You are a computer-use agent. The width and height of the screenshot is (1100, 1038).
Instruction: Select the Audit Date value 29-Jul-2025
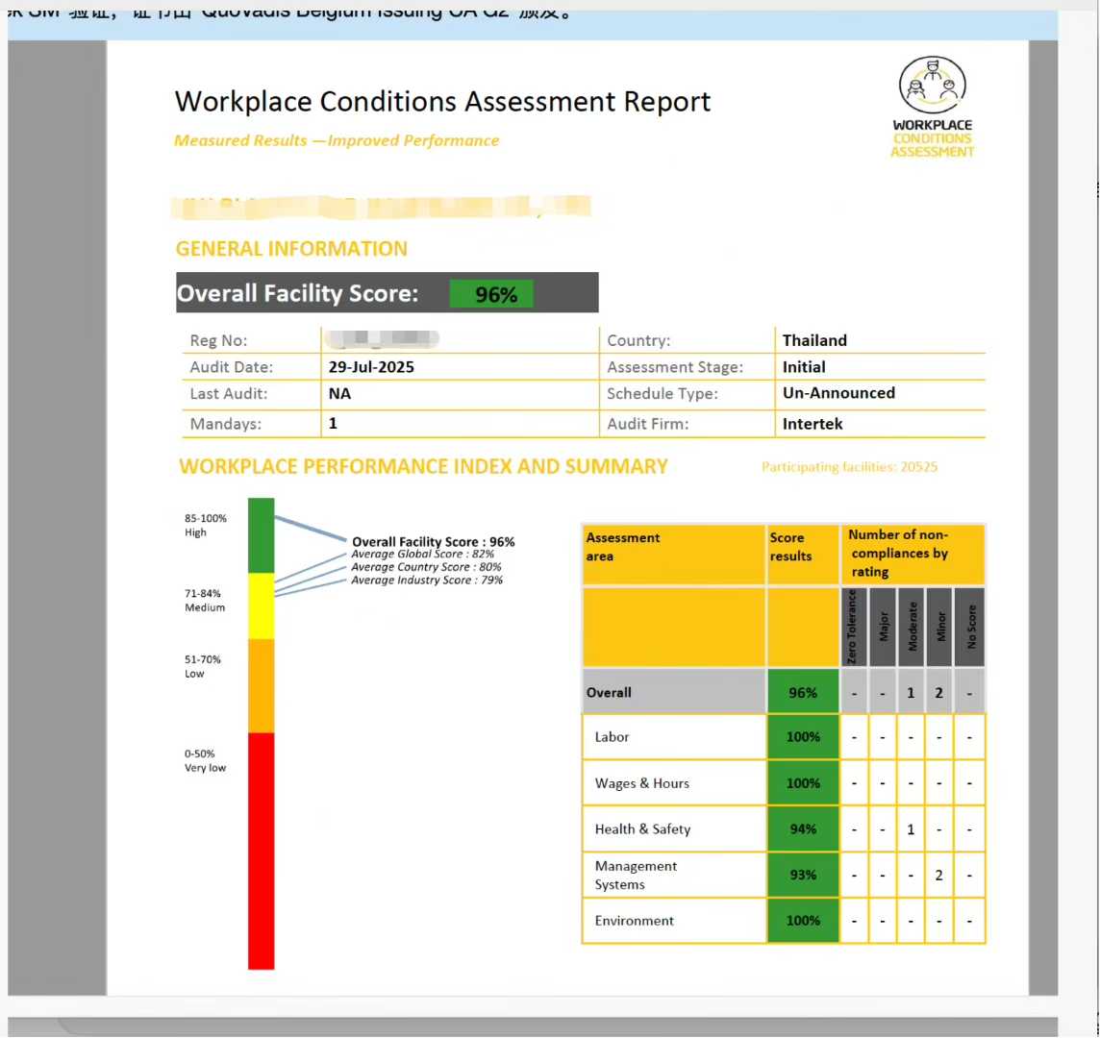point(371,367)
